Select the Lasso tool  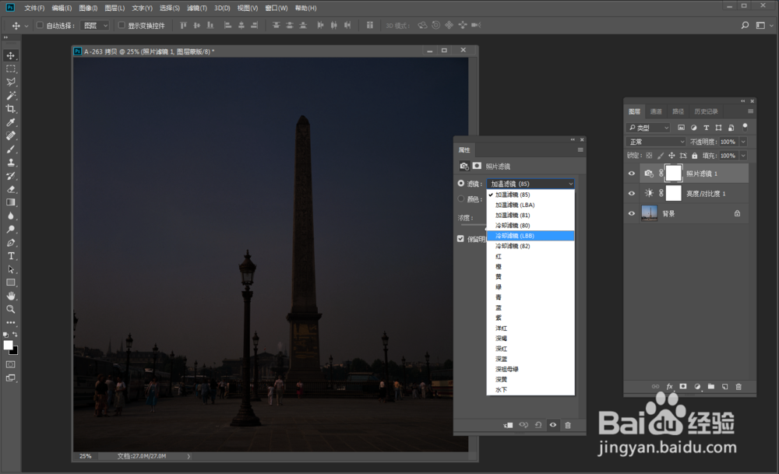pos(10,83)
